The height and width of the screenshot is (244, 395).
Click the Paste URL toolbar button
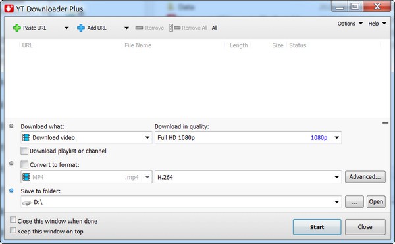click(30, 28)
